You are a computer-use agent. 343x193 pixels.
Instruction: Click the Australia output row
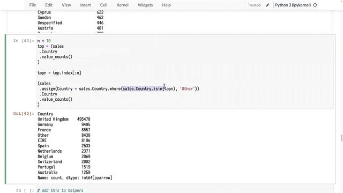coord(64,173)
